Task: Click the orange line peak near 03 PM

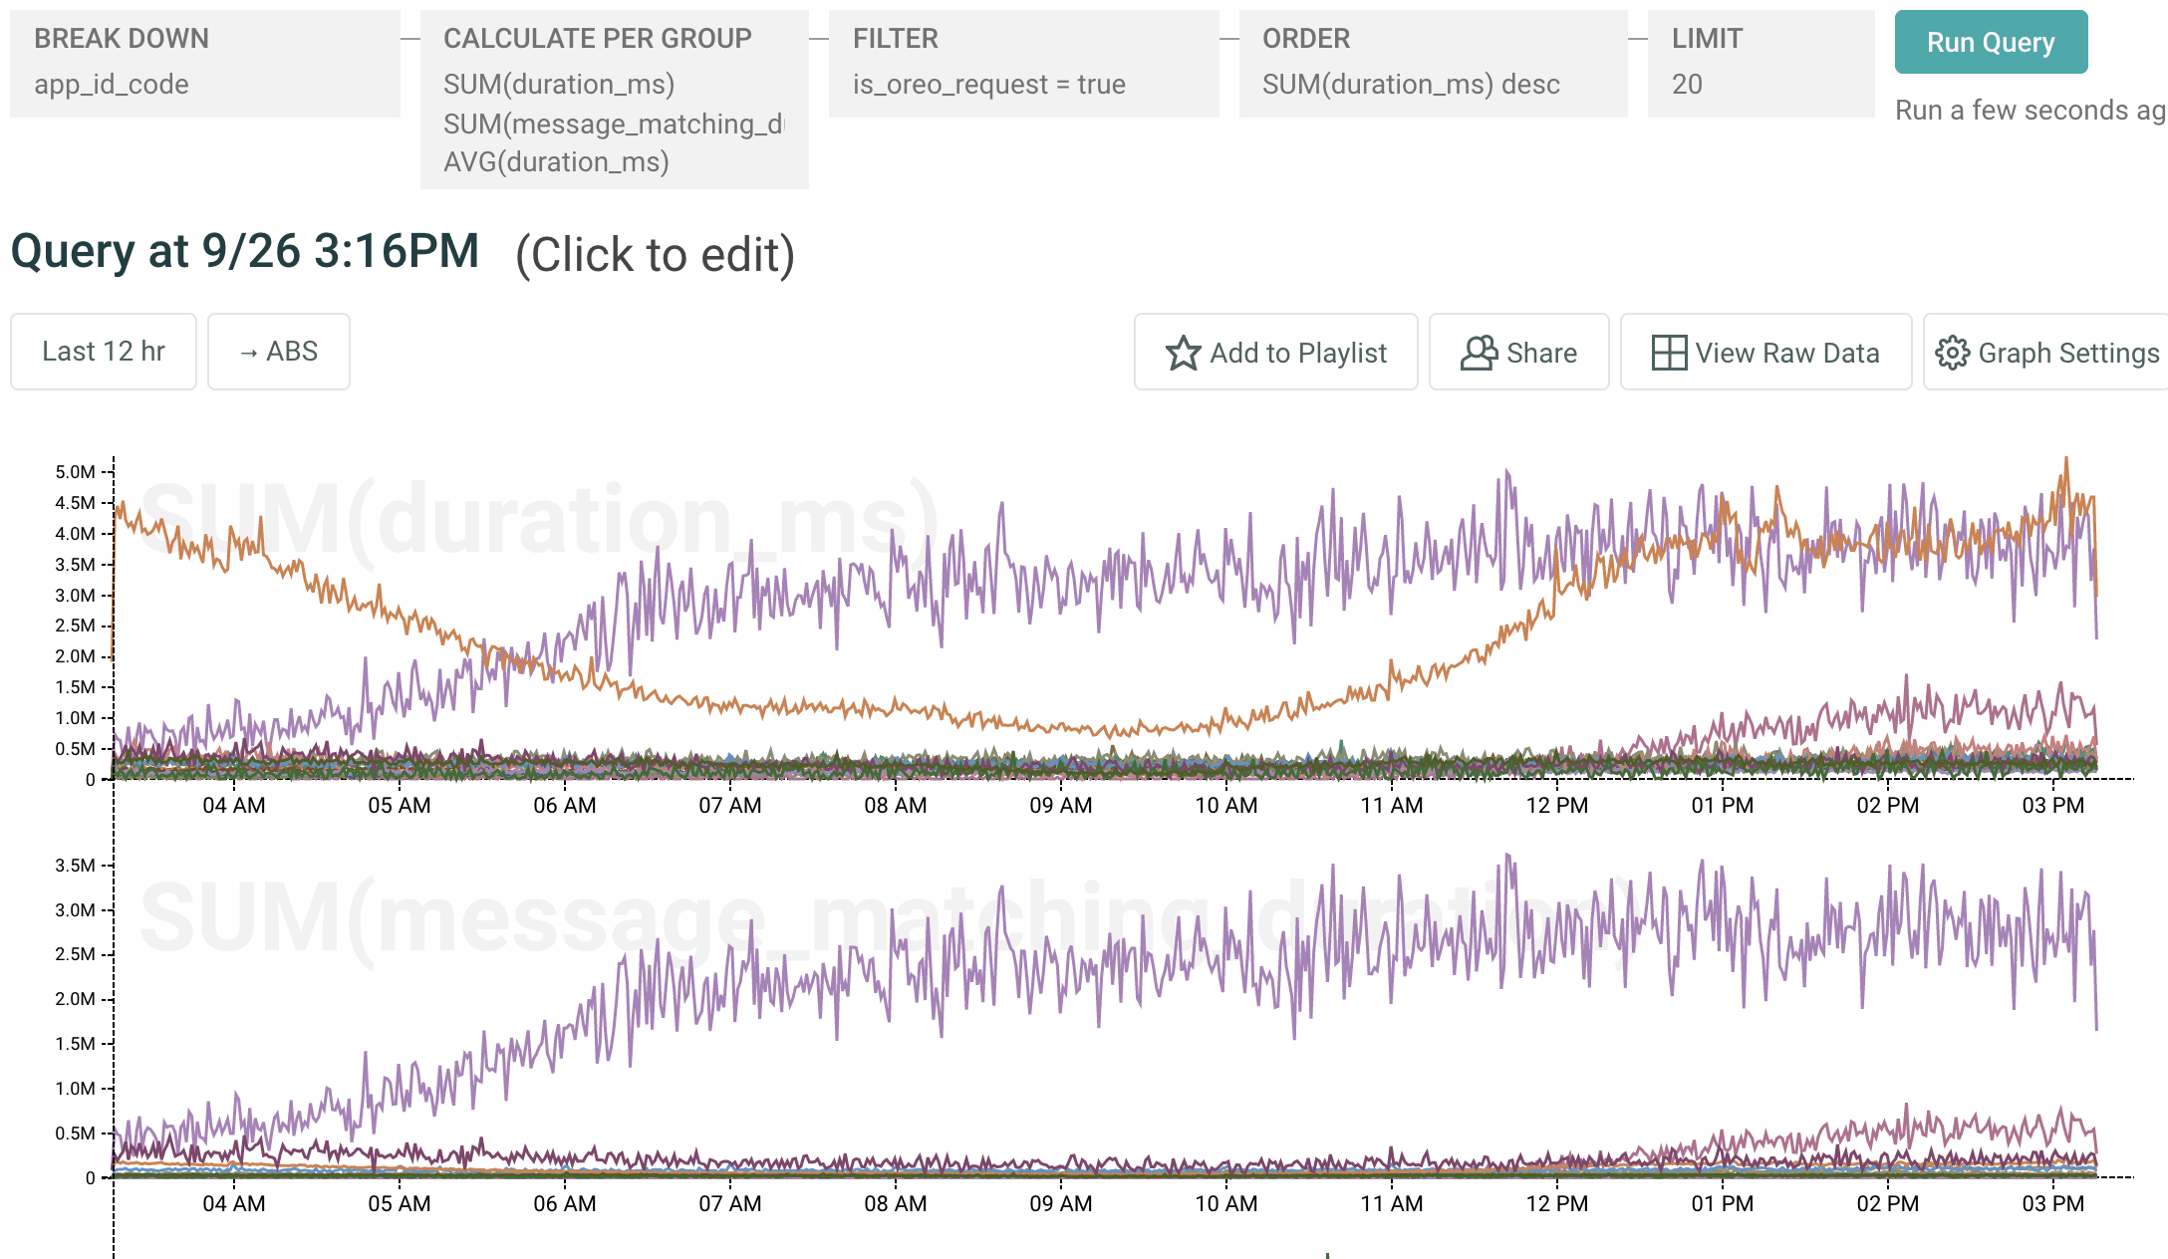Action: pos(2066,459)
